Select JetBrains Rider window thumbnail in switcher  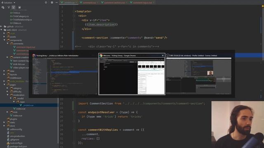(x=65, y=76)
